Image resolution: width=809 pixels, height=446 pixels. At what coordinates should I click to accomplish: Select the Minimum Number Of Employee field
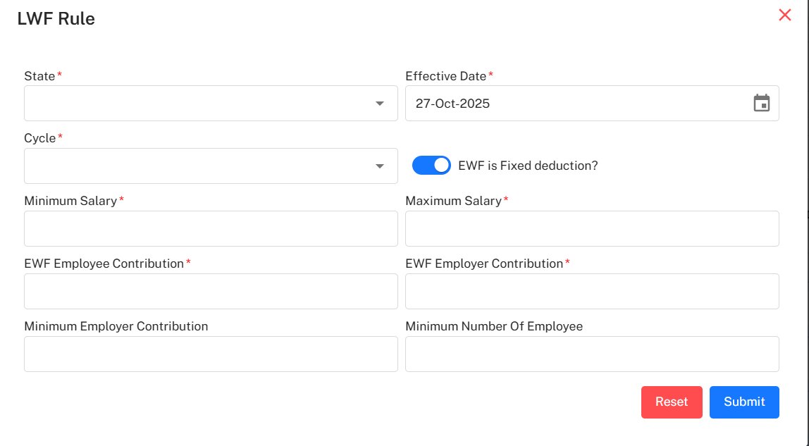pos(592,354)
